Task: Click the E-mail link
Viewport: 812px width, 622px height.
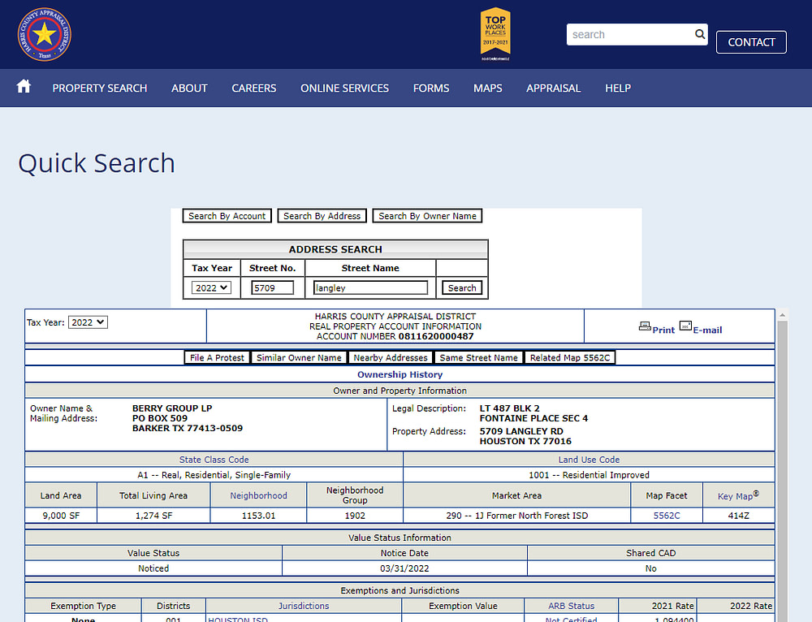Action: tap(707, 330)
